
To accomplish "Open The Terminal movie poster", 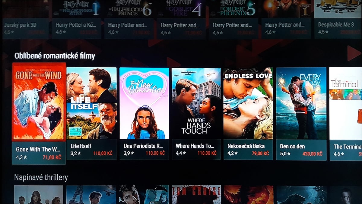I will point(345,103).
